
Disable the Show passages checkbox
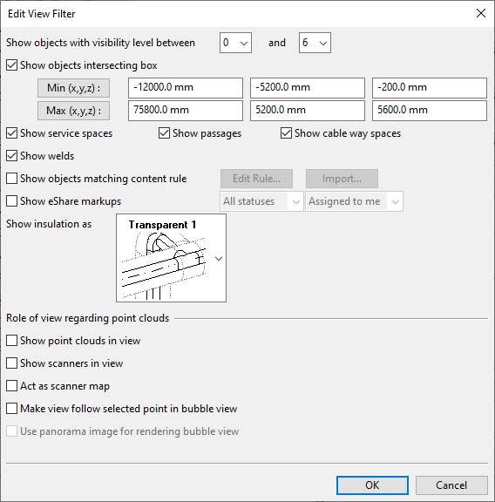164,133
